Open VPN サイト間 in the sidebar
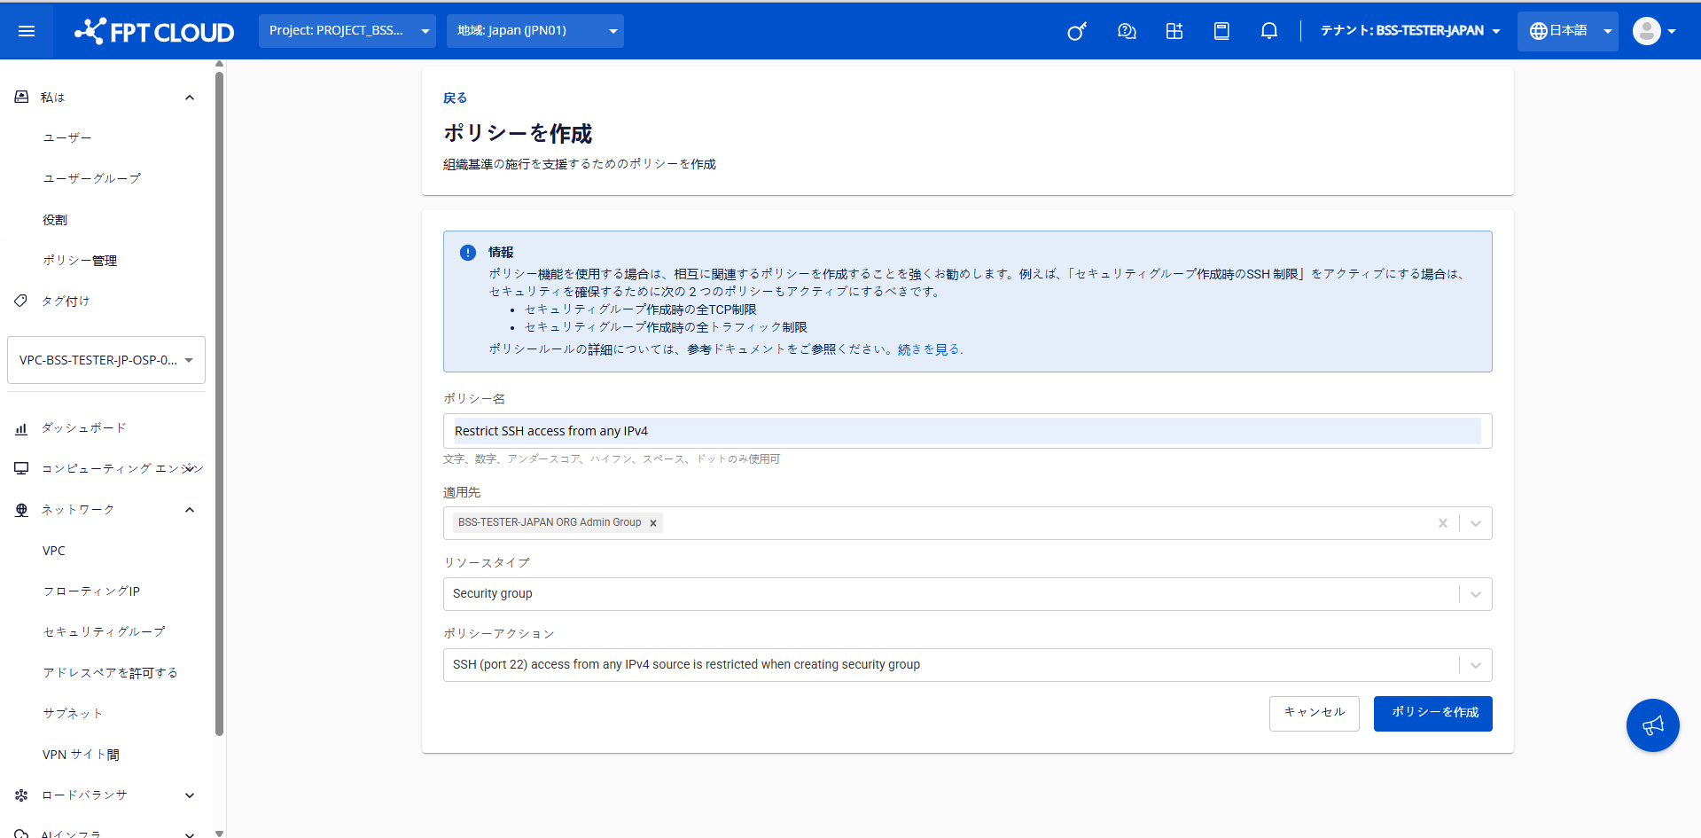The image size is (1701, 838). (x=81, y=755)
